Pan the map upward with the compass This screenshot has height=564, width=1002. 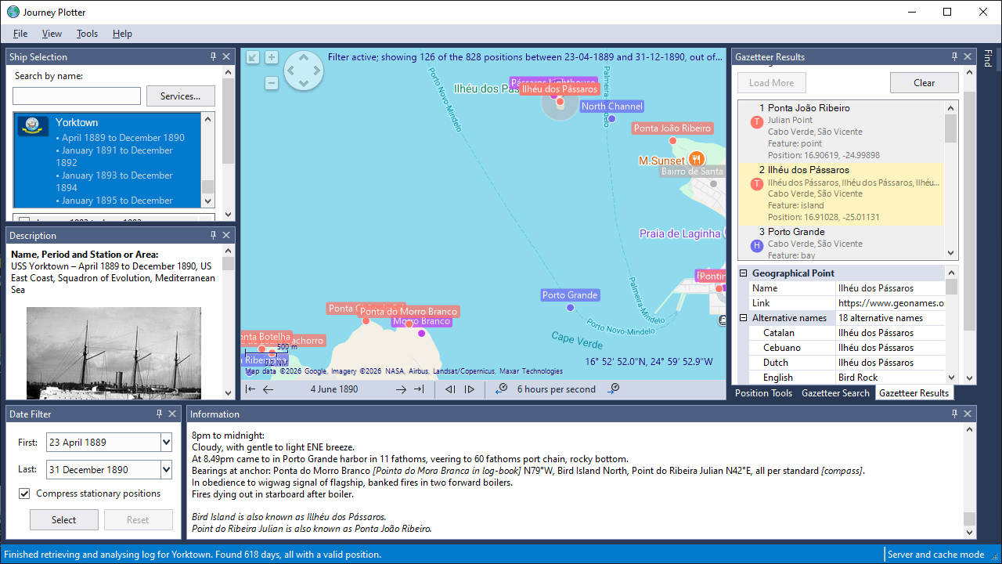(303, 59)
